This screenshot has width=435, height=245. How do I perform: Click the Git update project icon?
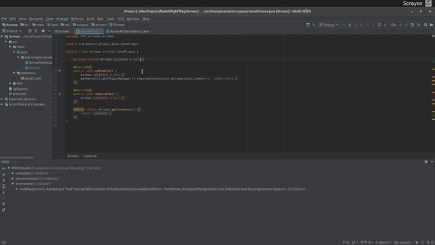[x=400, y=24]
